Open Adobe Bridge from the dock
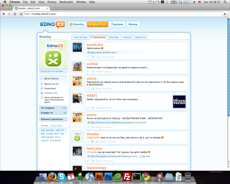The height and width of the screenshot is (184, 230). coord(99,176)
